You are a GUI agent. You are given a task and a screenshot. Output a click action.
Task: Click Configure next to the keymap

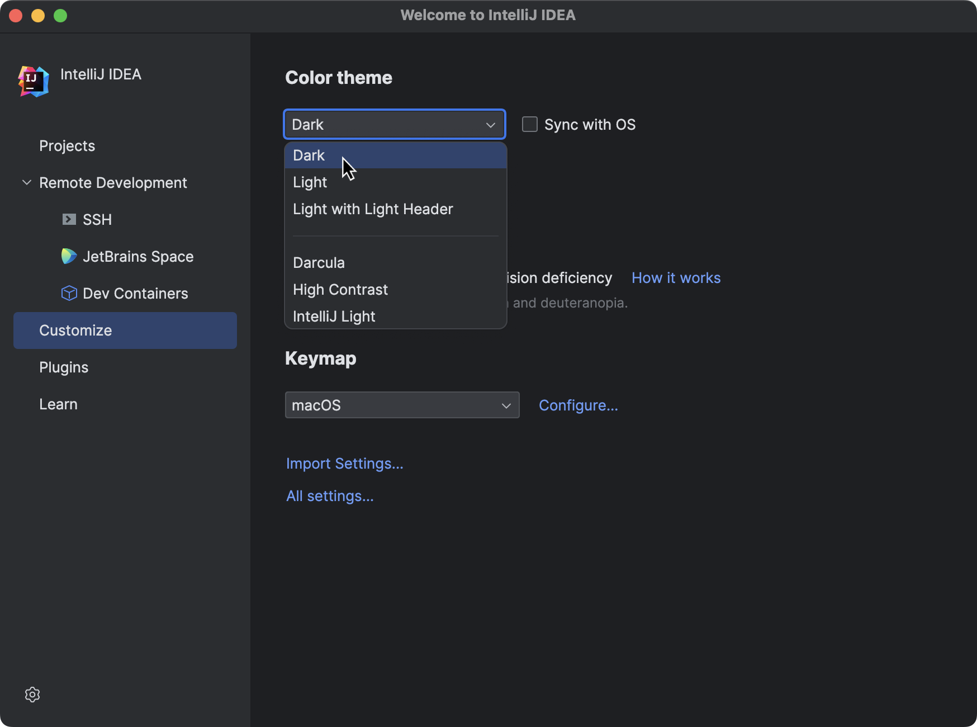[578, 405]
